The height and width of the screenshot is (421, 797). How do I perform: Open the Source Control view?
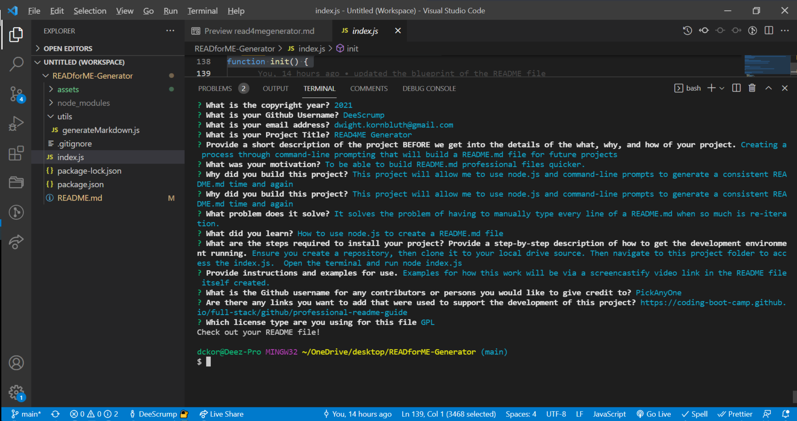point(16,94)
